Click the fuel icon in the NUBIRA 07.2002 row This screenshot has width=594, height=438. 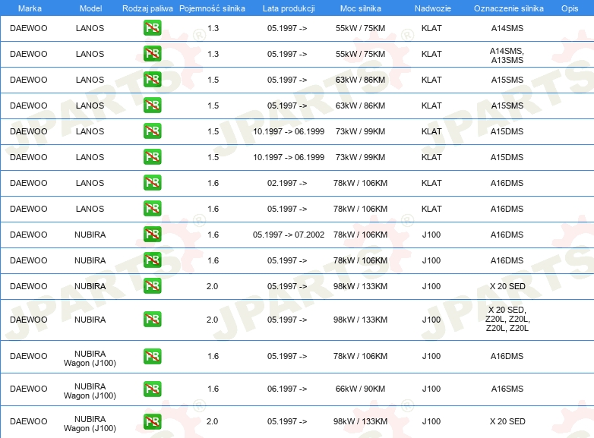click(x=152, y=235)
